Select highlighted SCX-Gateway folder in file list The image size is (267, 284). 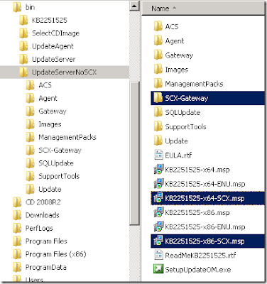[x=207, y=98]
